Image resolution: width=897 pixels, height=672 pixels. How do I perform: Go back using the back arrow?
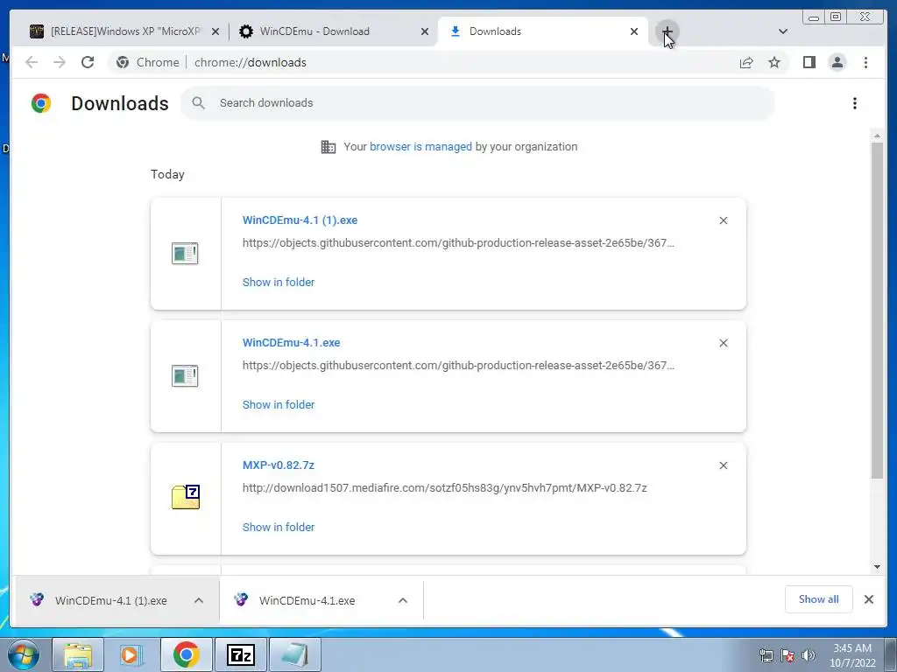[32, 62]
